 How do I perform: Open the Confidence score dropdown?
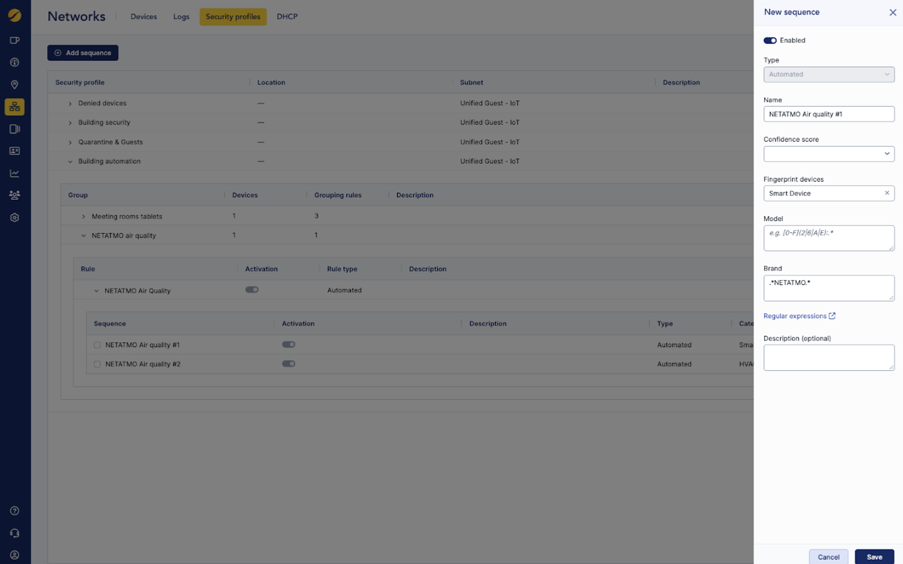(x=828, y=154)
